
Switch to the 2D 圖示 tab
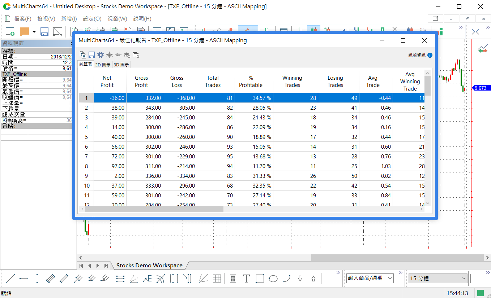point(103,65)
